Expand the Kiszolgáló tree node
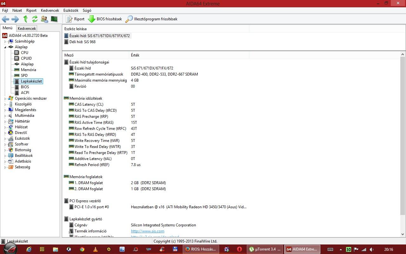Image resolution: width=406 pixels, height=254 pixels. tap(5, 104)
